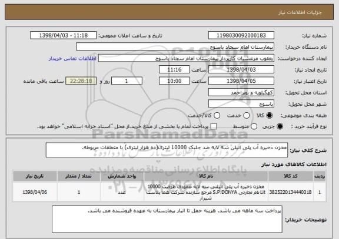The image size is (339, 239).
Task: Click the کد کالا column header
Action: point(291,176)
